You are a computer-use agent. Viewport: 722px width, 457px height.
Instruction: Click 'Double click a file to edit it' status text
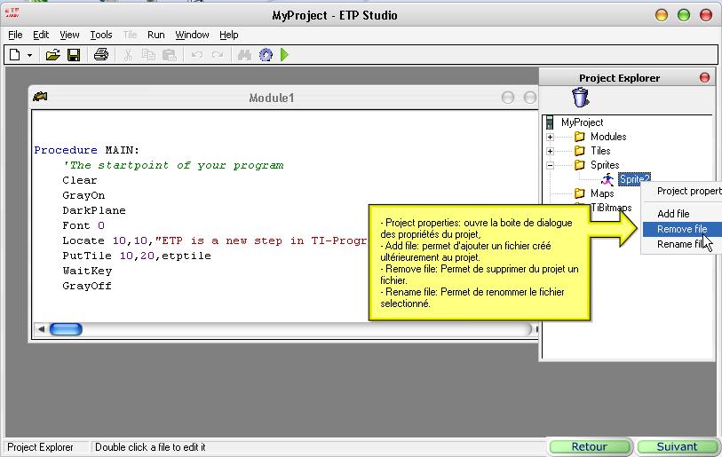150,447
